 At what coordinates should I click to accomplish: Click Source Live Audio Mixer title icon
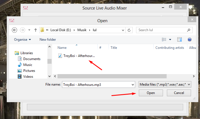26,8
